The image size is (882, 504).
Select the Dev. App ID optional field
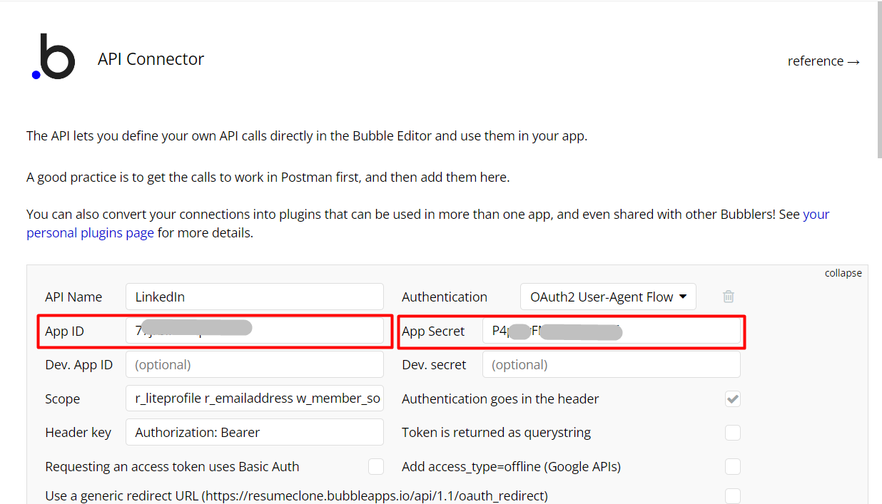pyautogui.click(x=255, y=365)
